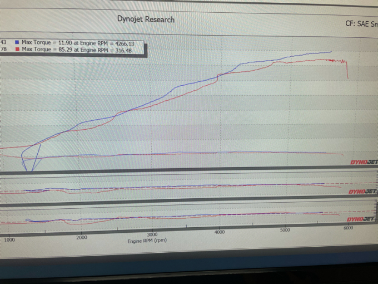This screenshot has width=378, height=284.
Task: Click the red run color swatch in legend
Action: point(17,49)
